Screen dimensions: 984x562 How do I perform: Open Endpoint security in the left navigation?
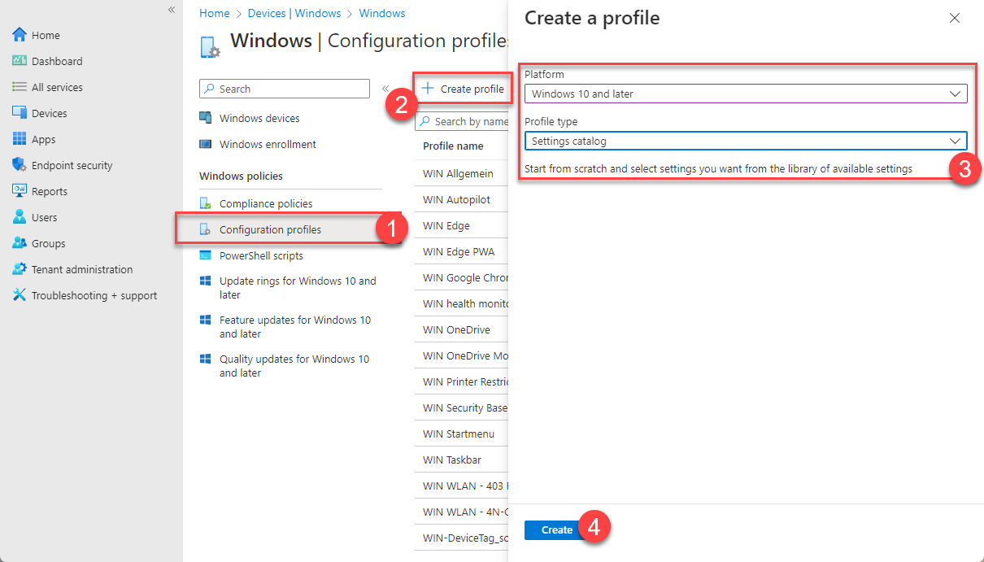(x=72, y=165)
